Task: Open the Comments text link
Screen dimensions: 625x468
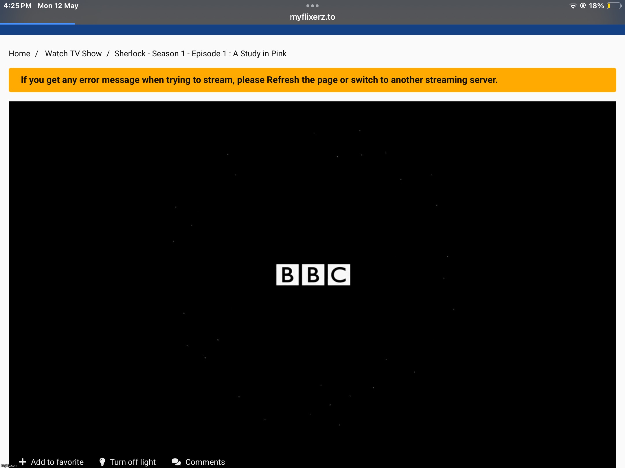Action: [x=205, y=462]
